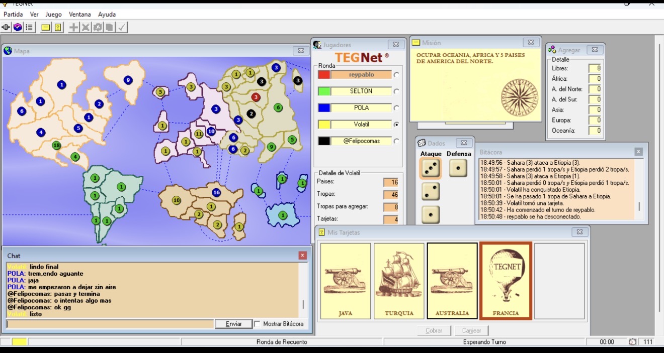Click the highlighted attack die showing three
The width and height of the screenshot is (664, 353).
(430, 169)
